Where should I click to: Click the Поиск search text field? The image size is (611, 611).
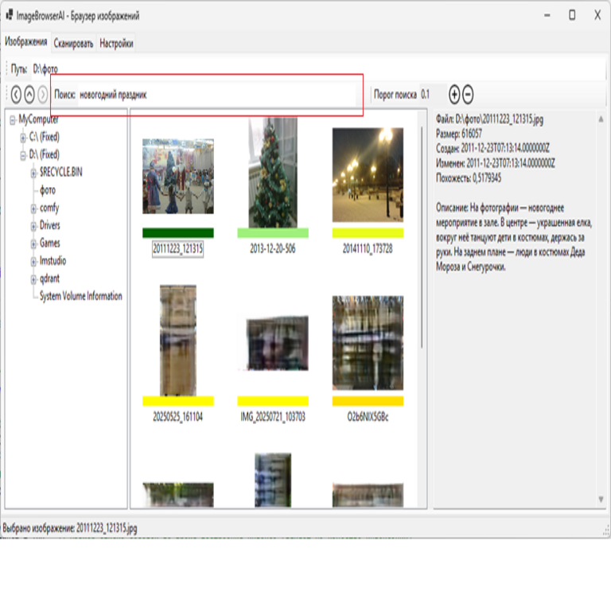coord(215,95)
